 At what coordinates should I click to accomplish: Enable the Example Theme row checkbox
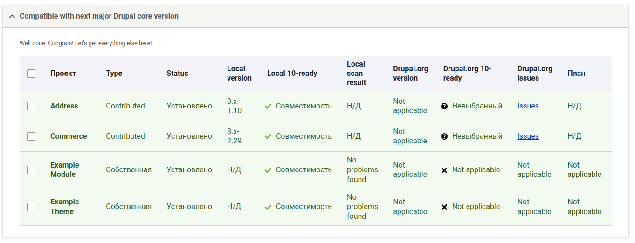(x=31, y=207)
